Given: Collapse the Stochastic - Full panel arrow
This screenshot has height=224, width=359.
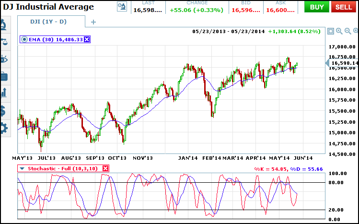Looking at the screenshot, I should coord(22,168).
